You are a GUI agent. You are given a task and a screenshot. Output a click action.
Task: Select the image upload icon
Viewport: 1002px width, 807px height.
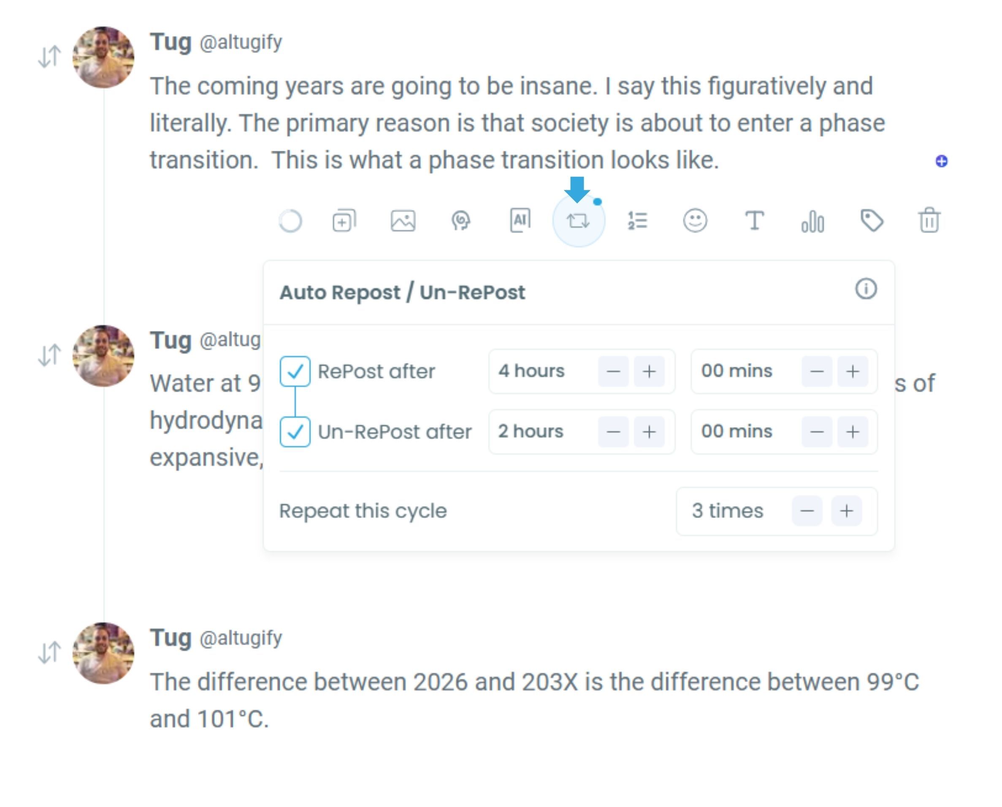coord(403,221)
